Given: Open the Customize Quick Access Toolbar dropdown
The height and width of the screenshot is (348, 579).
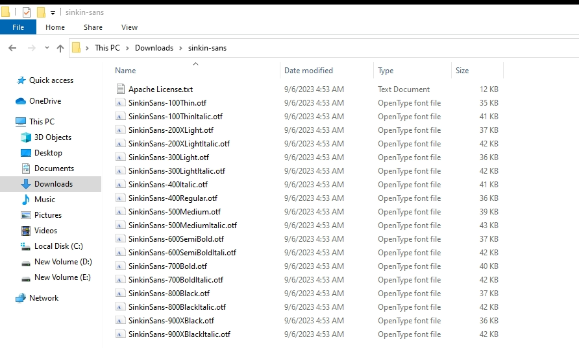Looking at the screenshot, I should tap(53, 13).
